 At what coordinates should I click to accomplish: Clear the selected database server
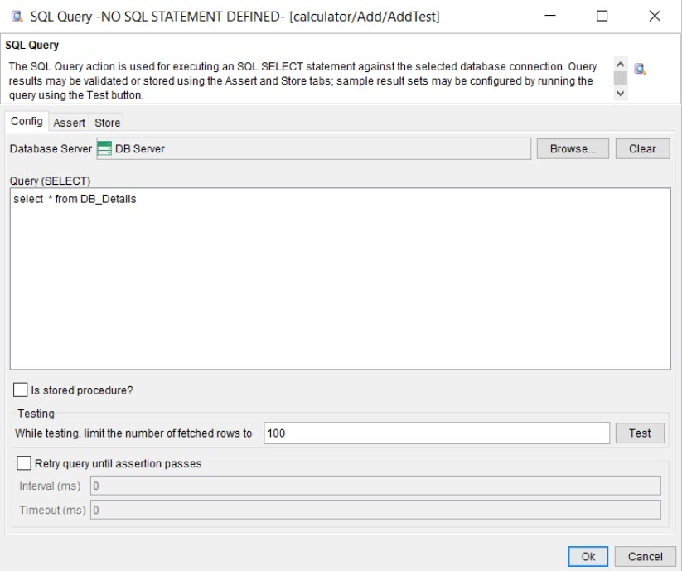pyautogui.click(x=643, y=148)
